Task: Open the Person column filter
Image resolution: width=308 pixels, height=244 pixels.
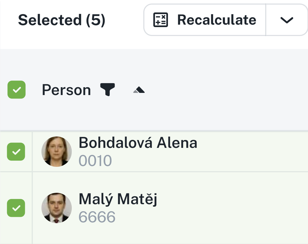Action: click(108, 90)
